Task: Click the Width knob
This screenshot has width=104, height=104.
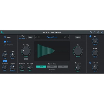Action: [x=95, y=53]
